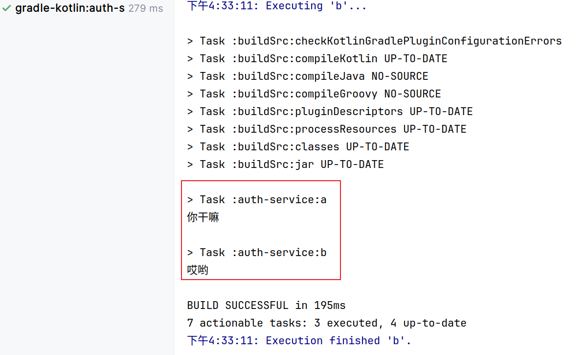Click the buildSrc:classes UP-TO-DATE line

point(298,146)
